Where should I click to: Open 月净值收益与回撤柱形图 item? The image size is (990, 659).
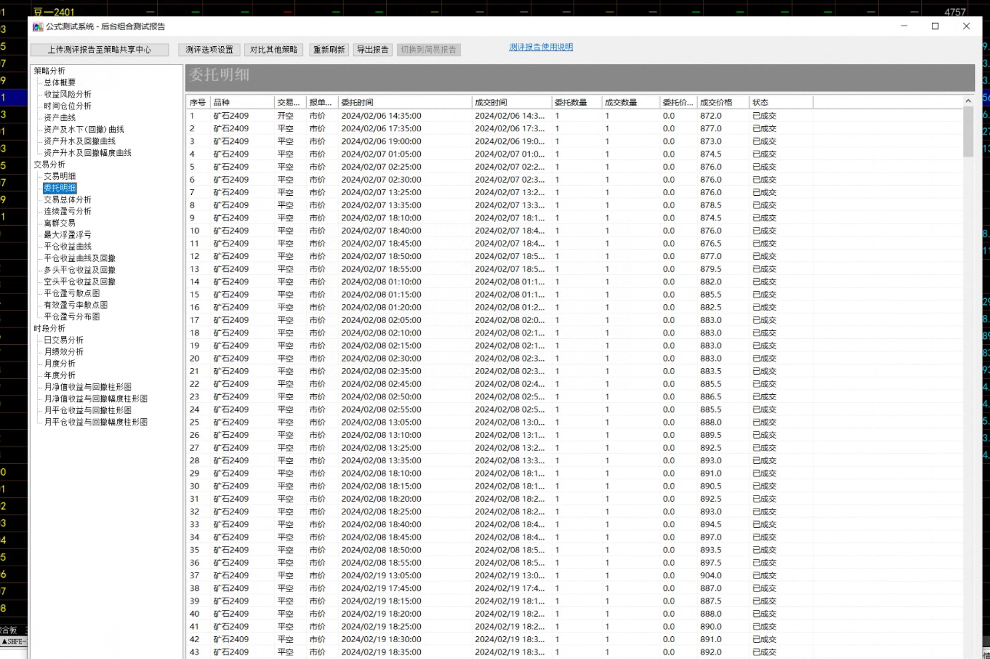[x=88, y=387]
